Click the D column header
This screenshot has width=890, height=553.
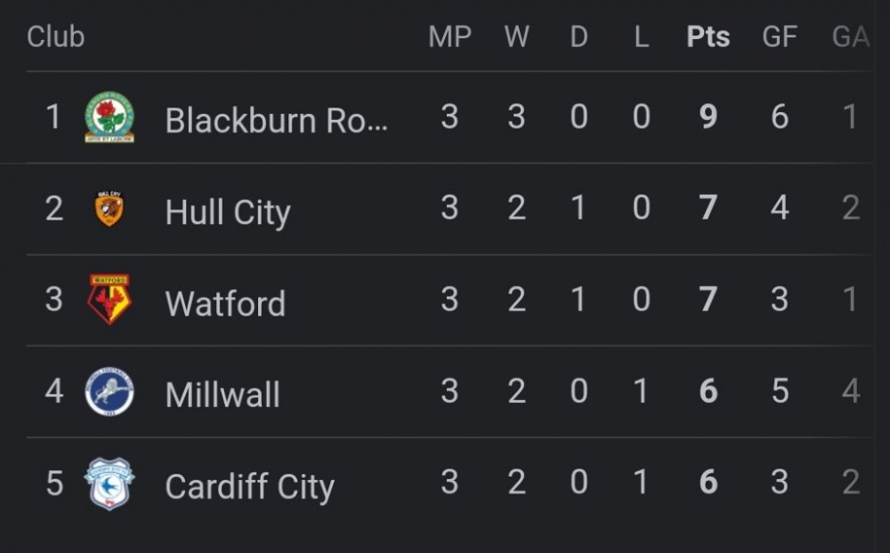tap(578, 36)
